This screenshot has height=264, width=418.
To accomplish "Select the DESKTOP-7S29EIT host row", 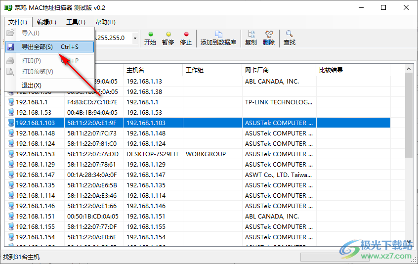I will [148, 154].
